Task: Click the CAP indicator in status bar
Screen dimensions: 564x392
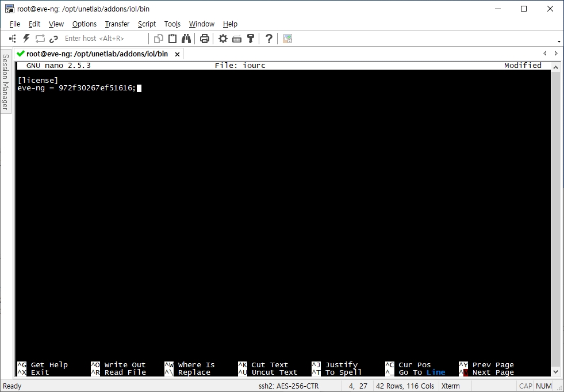Action: pyautogui.click(x=525, y=386)
